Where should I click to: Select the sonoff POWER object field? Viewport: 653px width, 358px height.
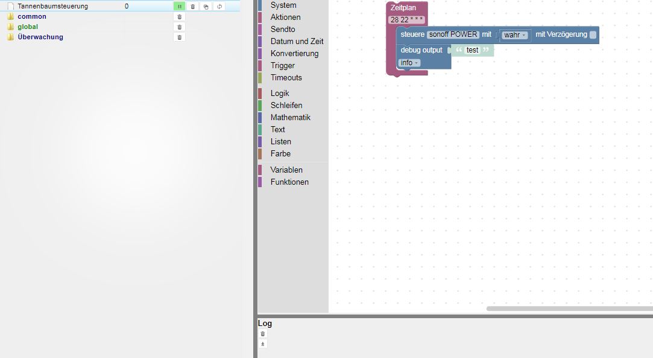(x=453, y=34)
